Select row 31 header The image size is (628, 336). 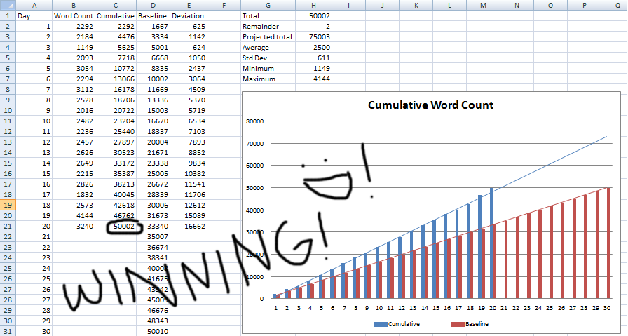pos(8,331)
